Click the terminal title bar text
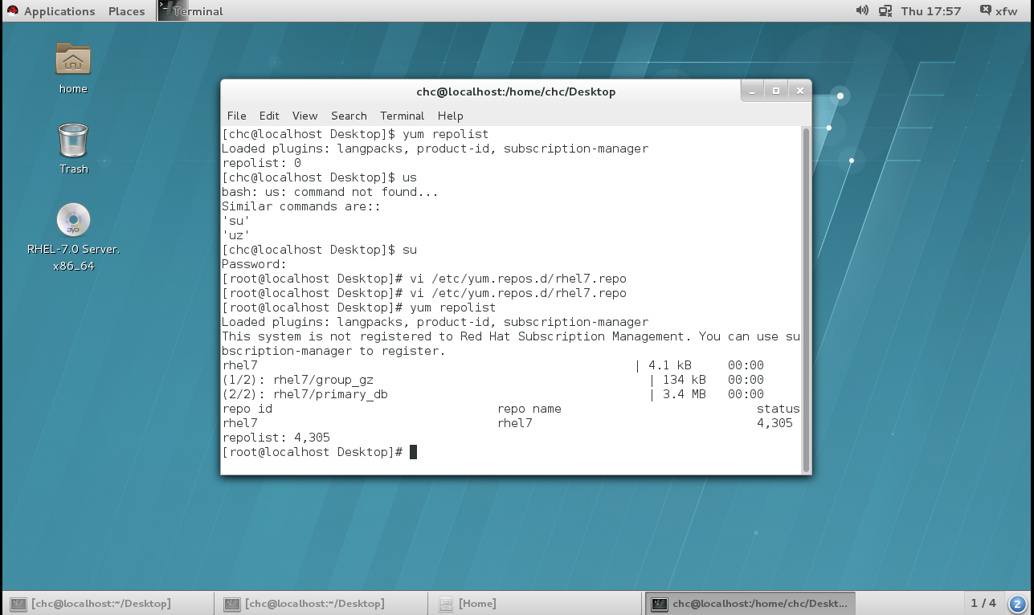Viewport: 1034px width, 615px height. [x=516, y=92]
